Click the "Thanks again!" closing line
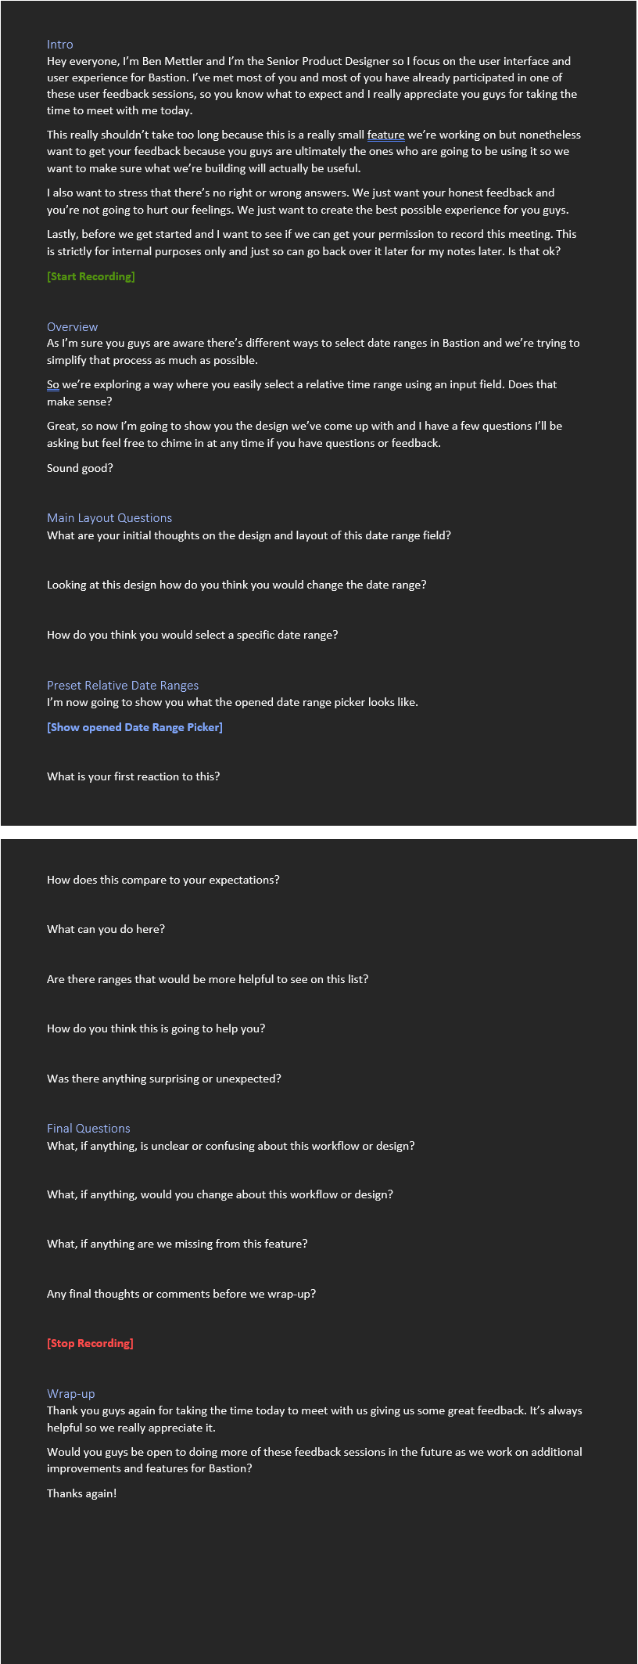The height and width of the screenshot is (1664, 638). 81,1493
